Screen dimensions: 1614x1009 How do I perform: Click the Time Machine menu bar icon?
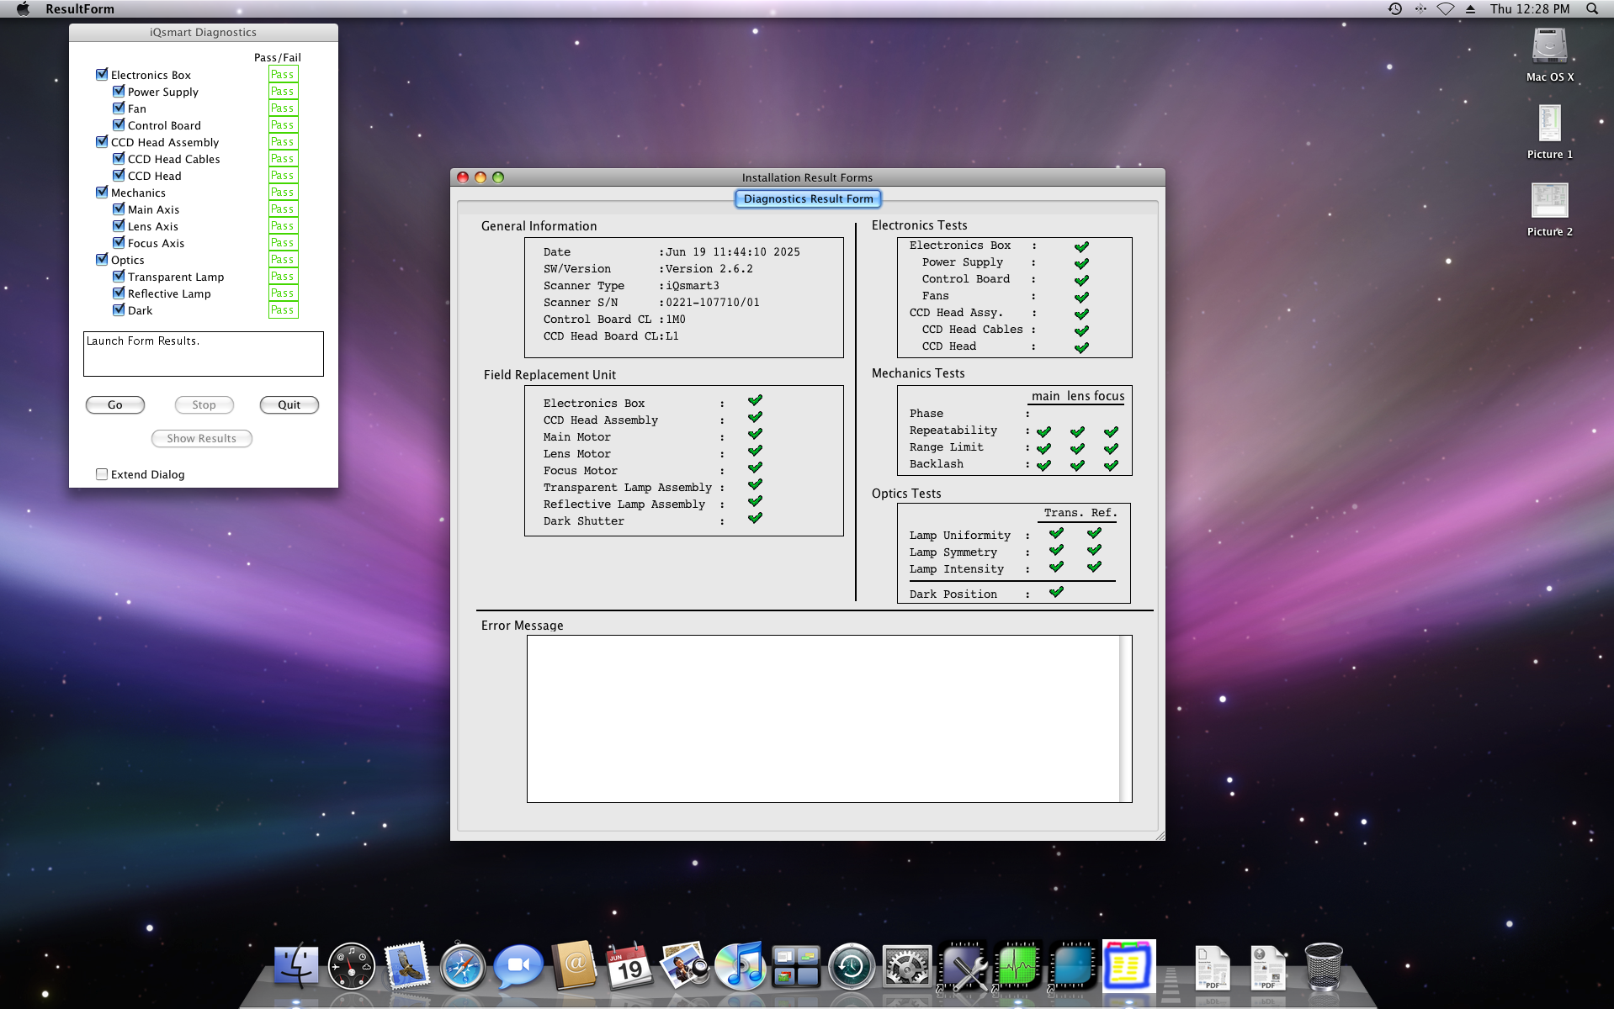point(1394,8)
